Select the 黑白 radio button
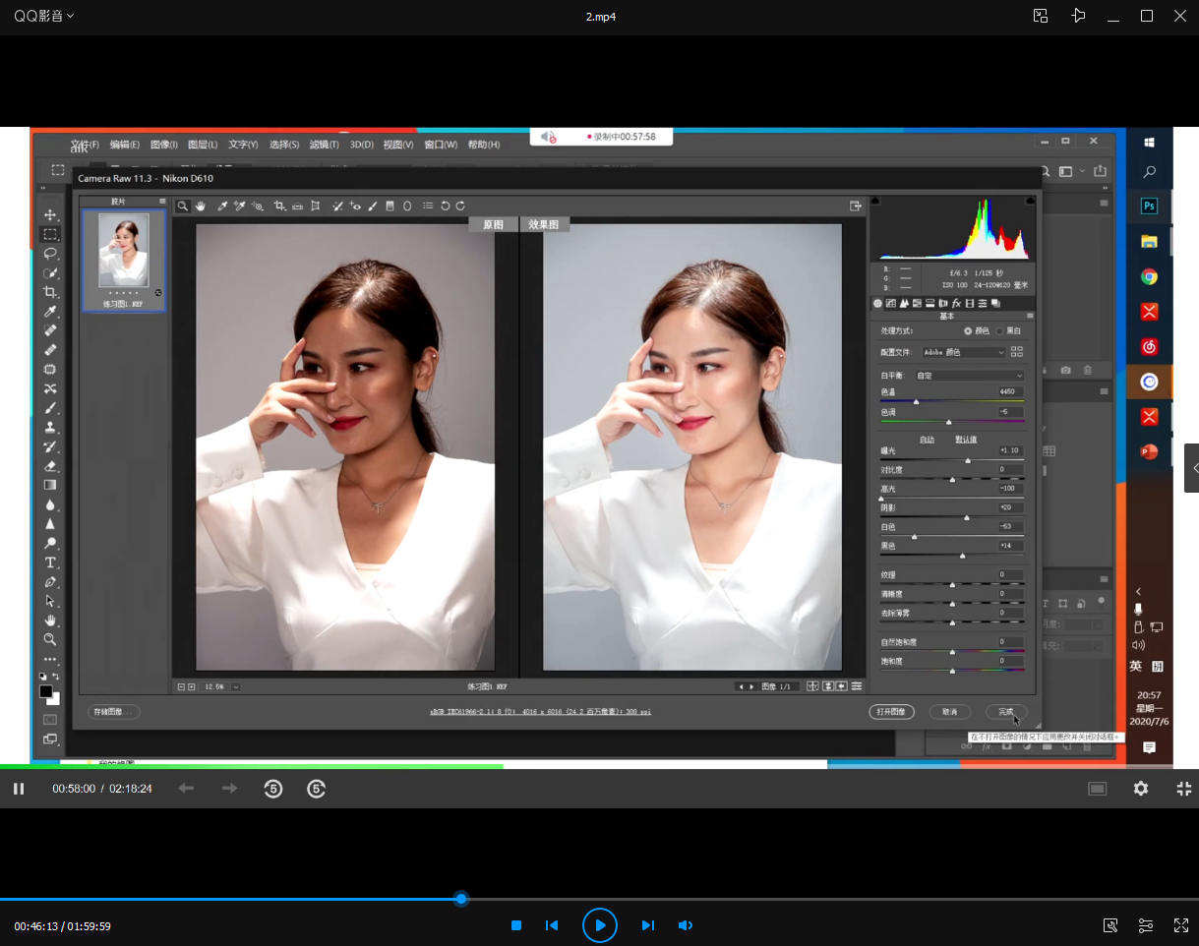 (x=1000, y=331)
